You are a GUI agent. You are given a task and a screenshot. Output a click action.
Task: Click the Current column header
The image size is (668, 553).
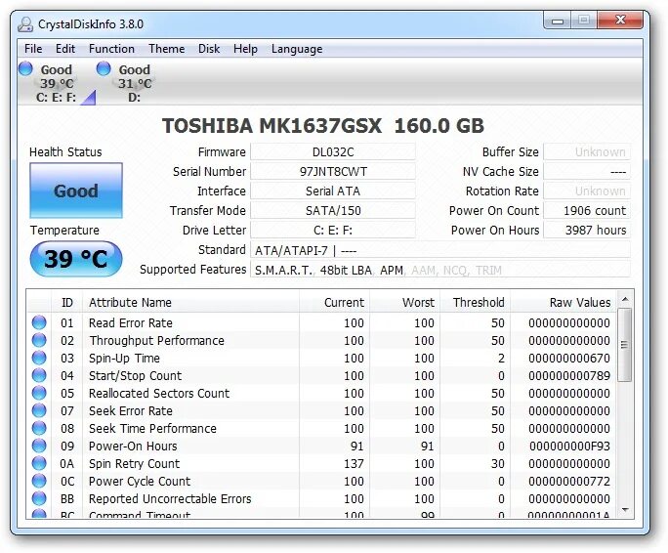[x=334, y=302]
